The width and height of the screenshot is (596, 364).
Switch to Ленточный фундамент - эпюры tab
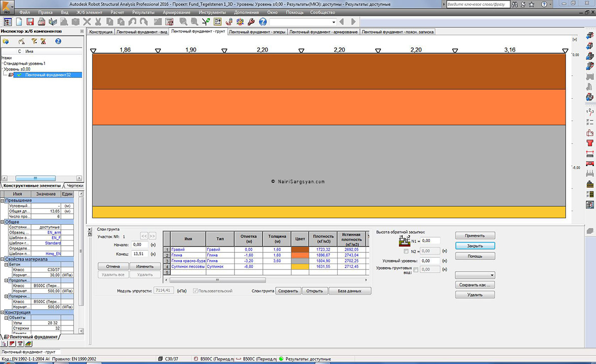pyautogui.click(x=257, y=32)
